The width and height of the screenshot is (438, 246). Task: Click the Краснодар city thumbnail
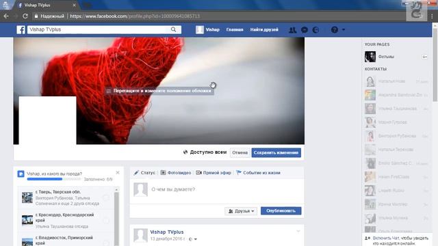click(x=27, y=220)
